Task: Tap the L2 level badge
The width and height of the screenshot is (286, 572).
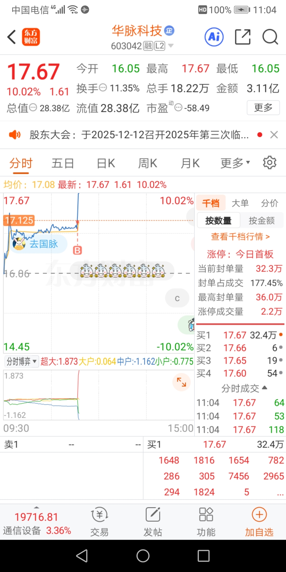Action: [160, 46]
